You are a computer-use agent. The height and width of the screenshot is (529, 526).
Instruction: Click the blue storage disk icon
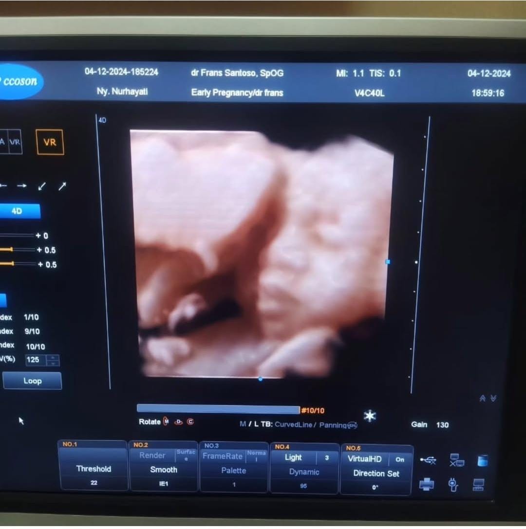(482, 460)
